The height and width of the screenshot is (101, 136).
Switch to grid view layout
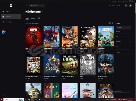point(110,23)
